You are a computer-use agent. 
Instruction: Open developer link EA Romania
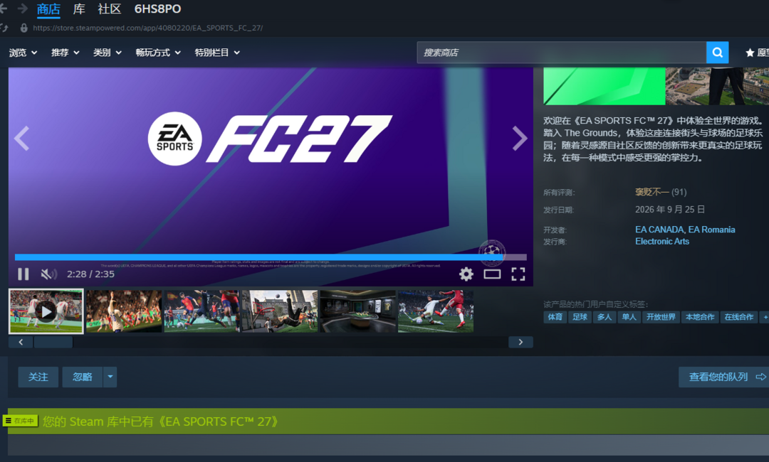pyautogui.click(x=711, y=230)
